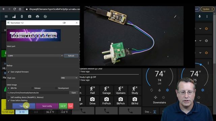The width and height of the screenshot is (216, 121).
Task: Toggle the third-row orange power button
Action: tap(206, 53)
